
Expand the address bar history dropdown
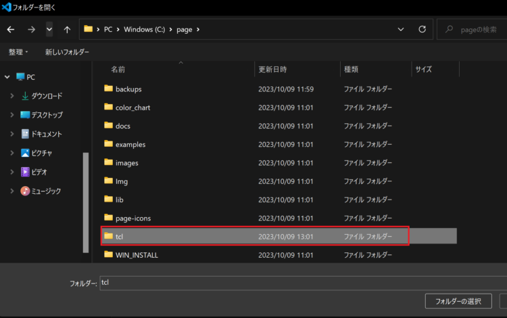pos(401,30)
